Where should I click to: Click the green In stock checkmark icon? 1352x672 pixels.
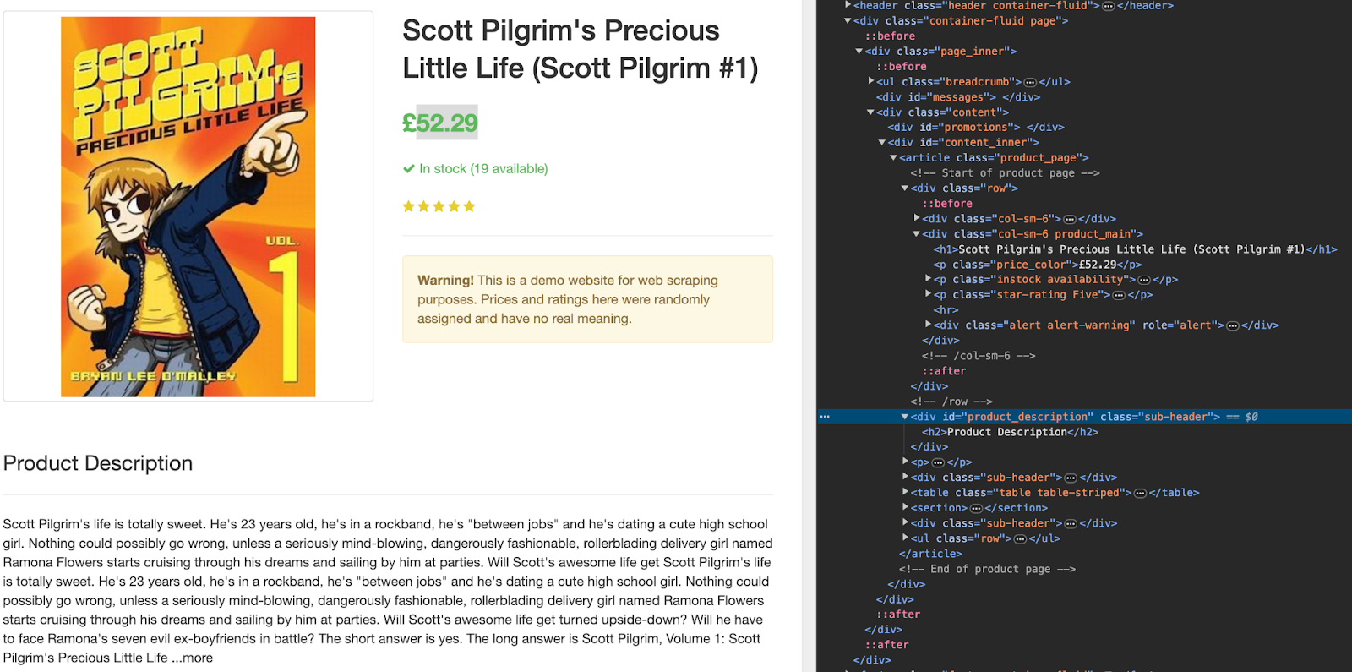[409, 168]
